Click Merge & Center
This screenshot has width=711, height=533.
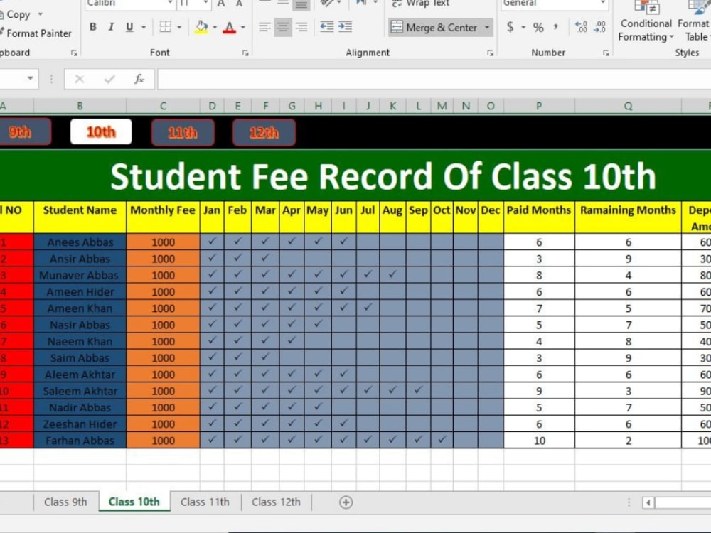pyautogui.click(x=434, y=28)
